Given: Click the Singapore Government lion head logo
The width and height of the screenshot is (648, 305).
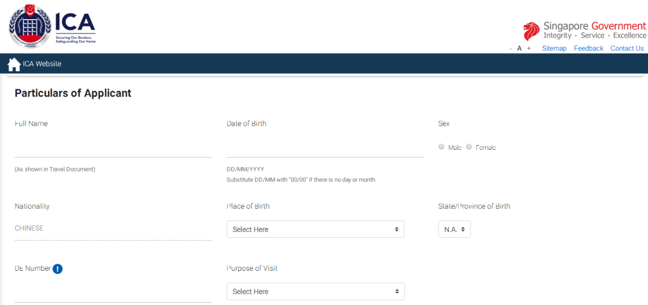Looking at the screenshot, I should 531,31.
